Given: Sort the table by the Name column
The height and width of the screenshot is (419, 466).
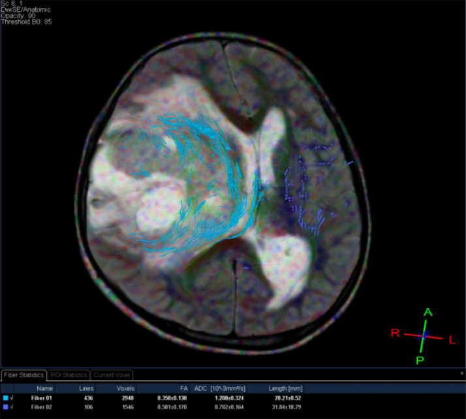Looking at the screenshot, I should (44, 388).
